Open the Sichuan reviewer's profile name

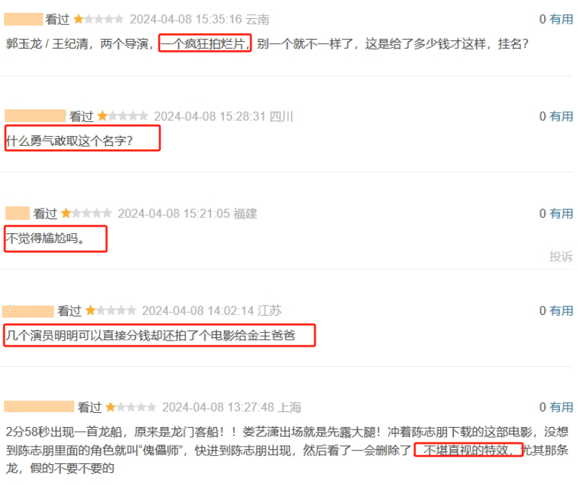coord(35,116)
